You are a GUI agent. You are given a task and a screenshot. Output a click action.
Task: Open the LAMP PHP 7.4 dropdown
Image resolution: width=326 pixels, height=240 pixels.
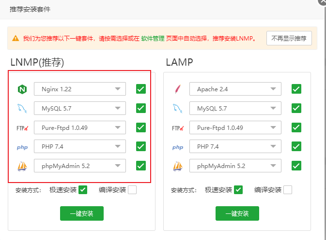[235, 146]
